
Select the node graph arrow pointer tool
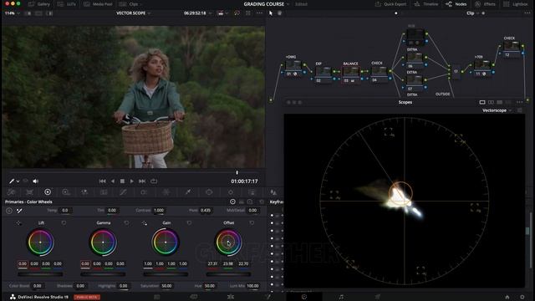[x=271, y=13]
